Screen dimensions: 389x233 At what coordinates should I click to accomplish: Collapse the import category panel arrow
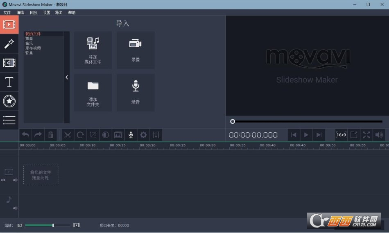coord(67,78)
